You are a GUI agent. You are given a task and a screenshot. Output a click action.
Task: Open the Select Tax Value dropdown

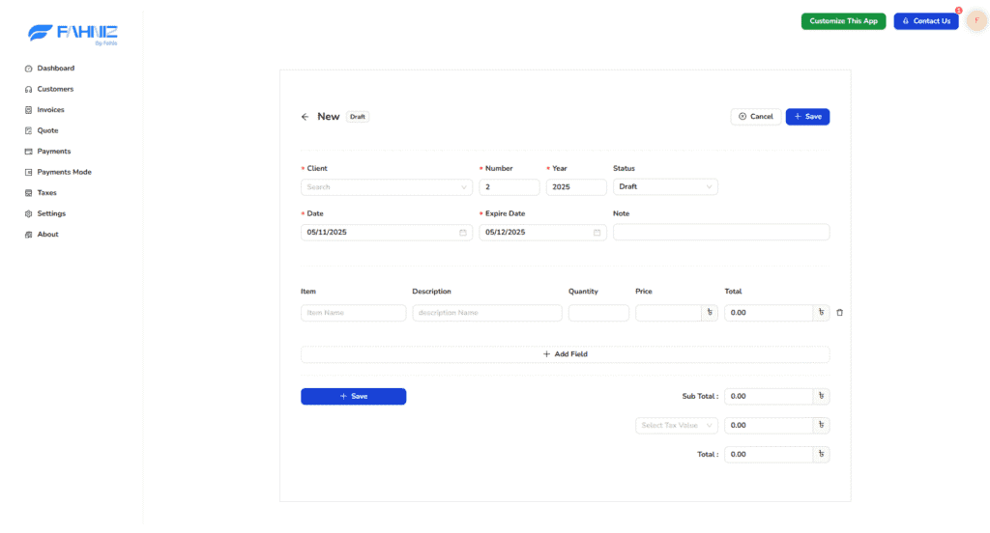677,425
